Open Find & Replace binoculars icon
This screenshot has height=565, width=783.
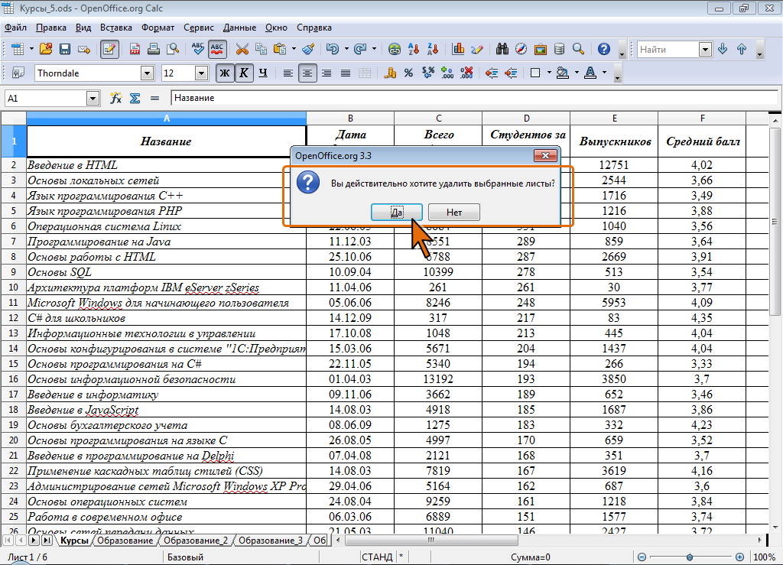coord(502,49)
